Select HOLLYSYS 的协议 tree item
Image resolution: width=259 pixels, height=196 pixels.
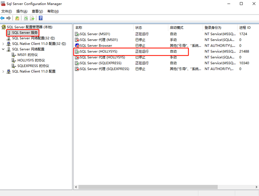[x=31, y=60]
